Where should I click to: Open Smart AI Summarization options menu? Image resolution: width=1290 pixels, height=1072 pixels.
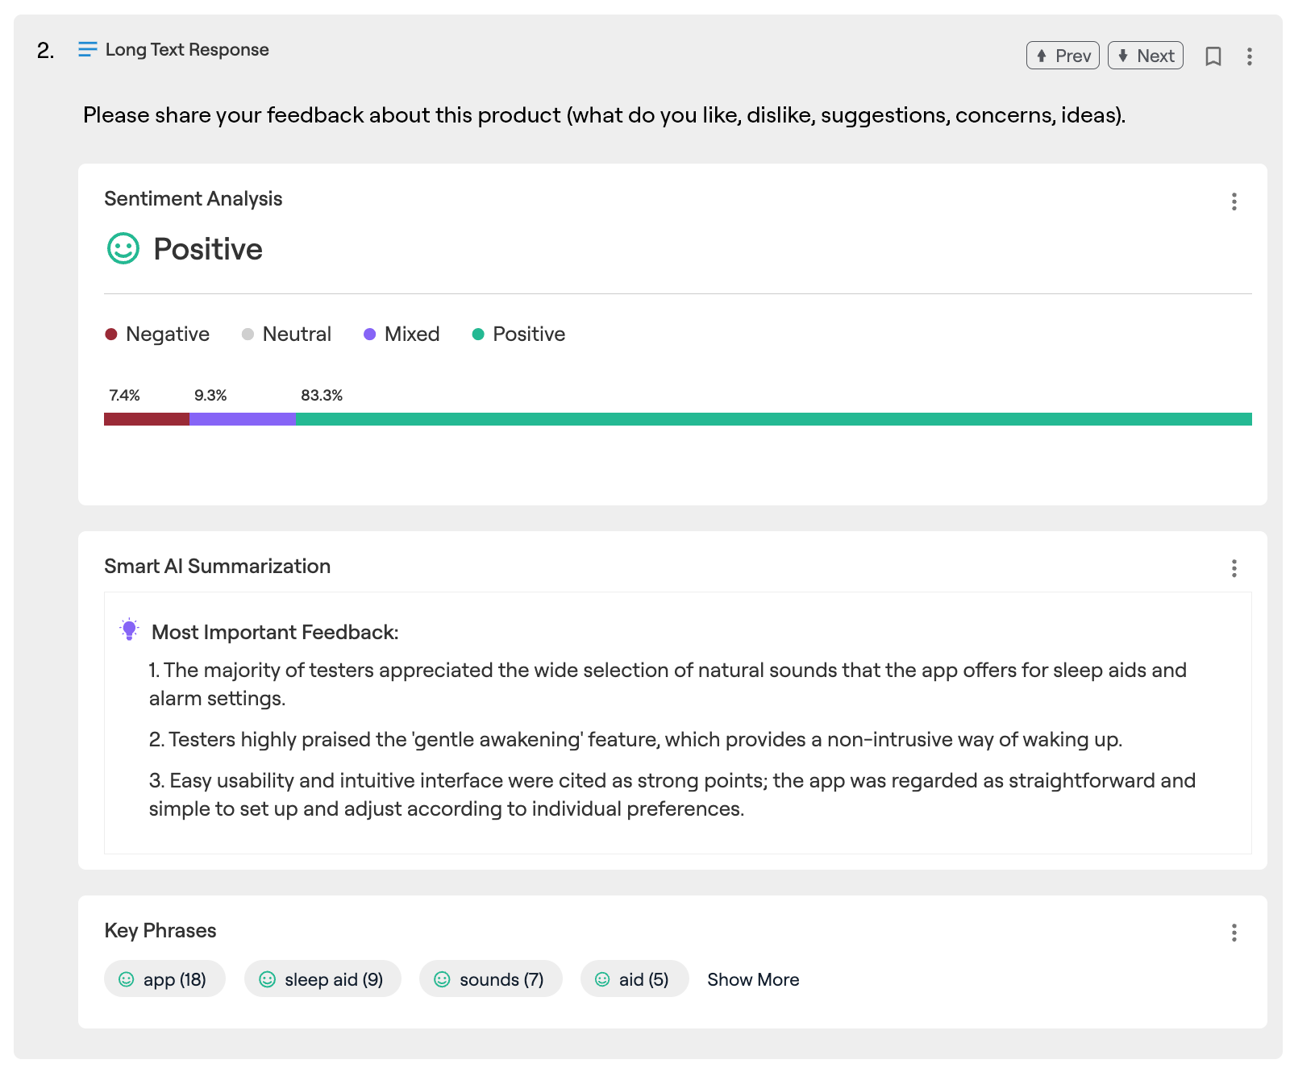point(1234,568)
